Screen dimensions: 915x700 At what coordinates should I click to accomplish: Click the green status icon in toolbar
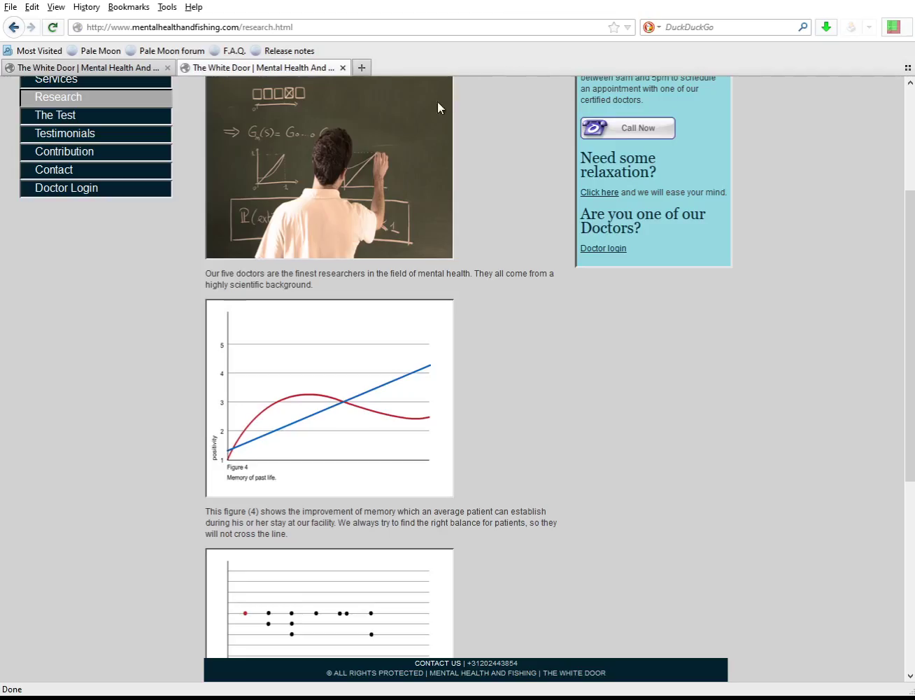893,27
